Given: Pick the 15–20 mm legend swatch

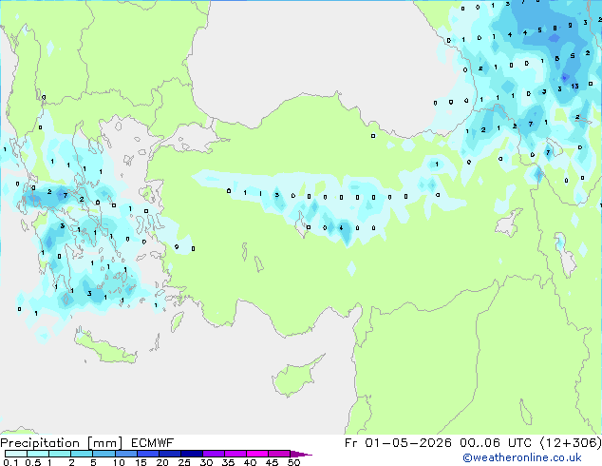Looking at the screenshot, I should point(147,454).
